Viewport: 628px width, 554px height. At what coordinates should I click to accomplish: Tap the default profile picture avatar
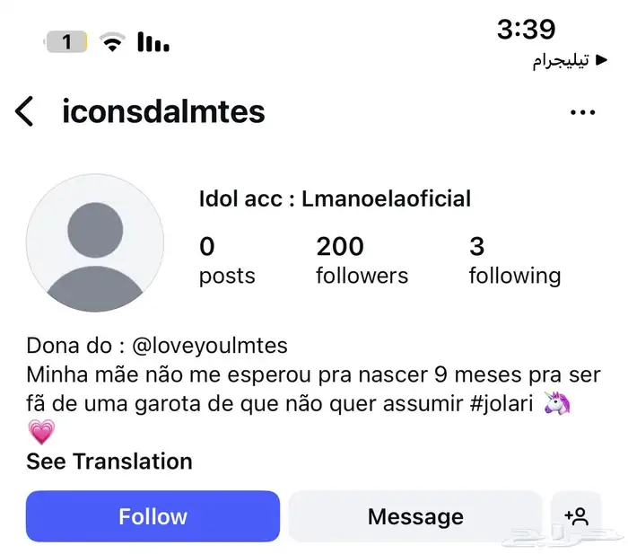95,242
